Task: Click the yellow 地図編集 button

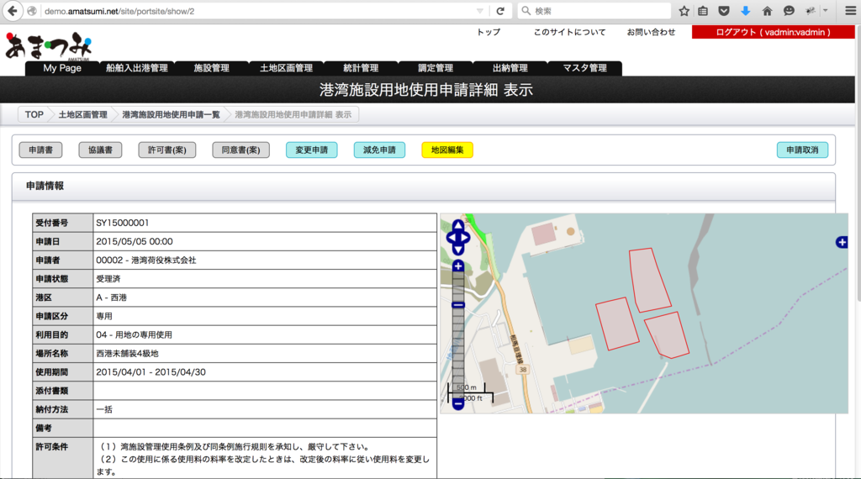Action: [x=447, y=150]
